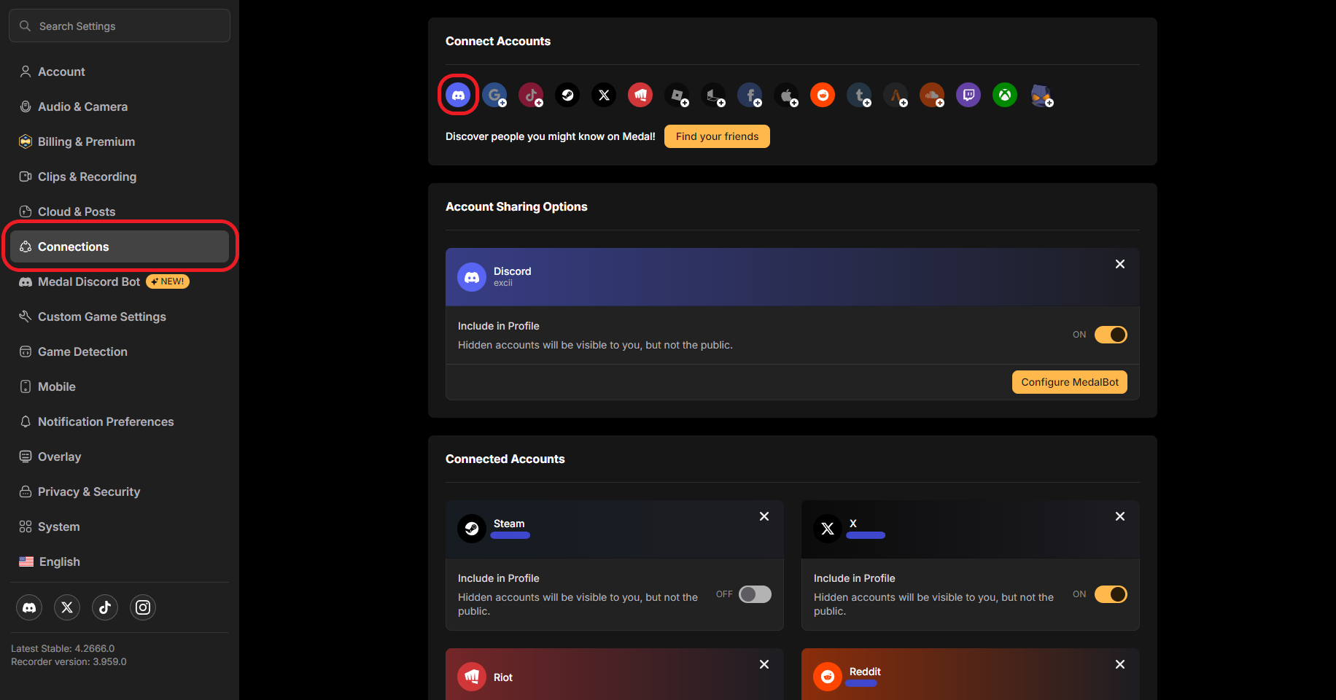Disable Include in Profile for X
The height and width of the screenshot is (700, 1336).
pos(1110,594)
